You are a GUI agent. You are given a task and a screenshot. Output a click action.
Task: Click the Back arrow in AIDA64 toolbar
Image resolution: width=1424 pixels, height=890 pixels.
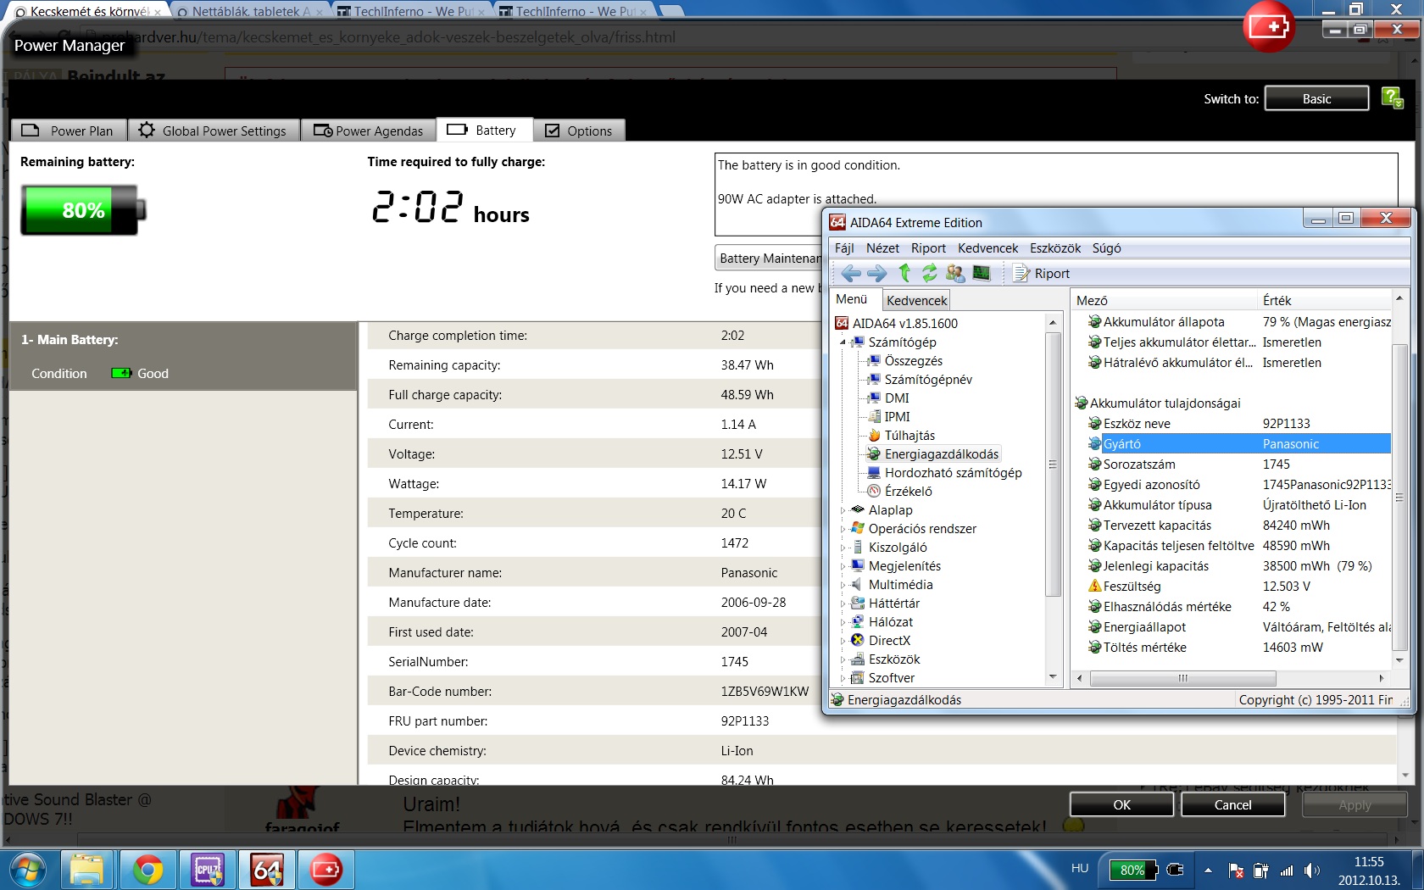point(851,273)
